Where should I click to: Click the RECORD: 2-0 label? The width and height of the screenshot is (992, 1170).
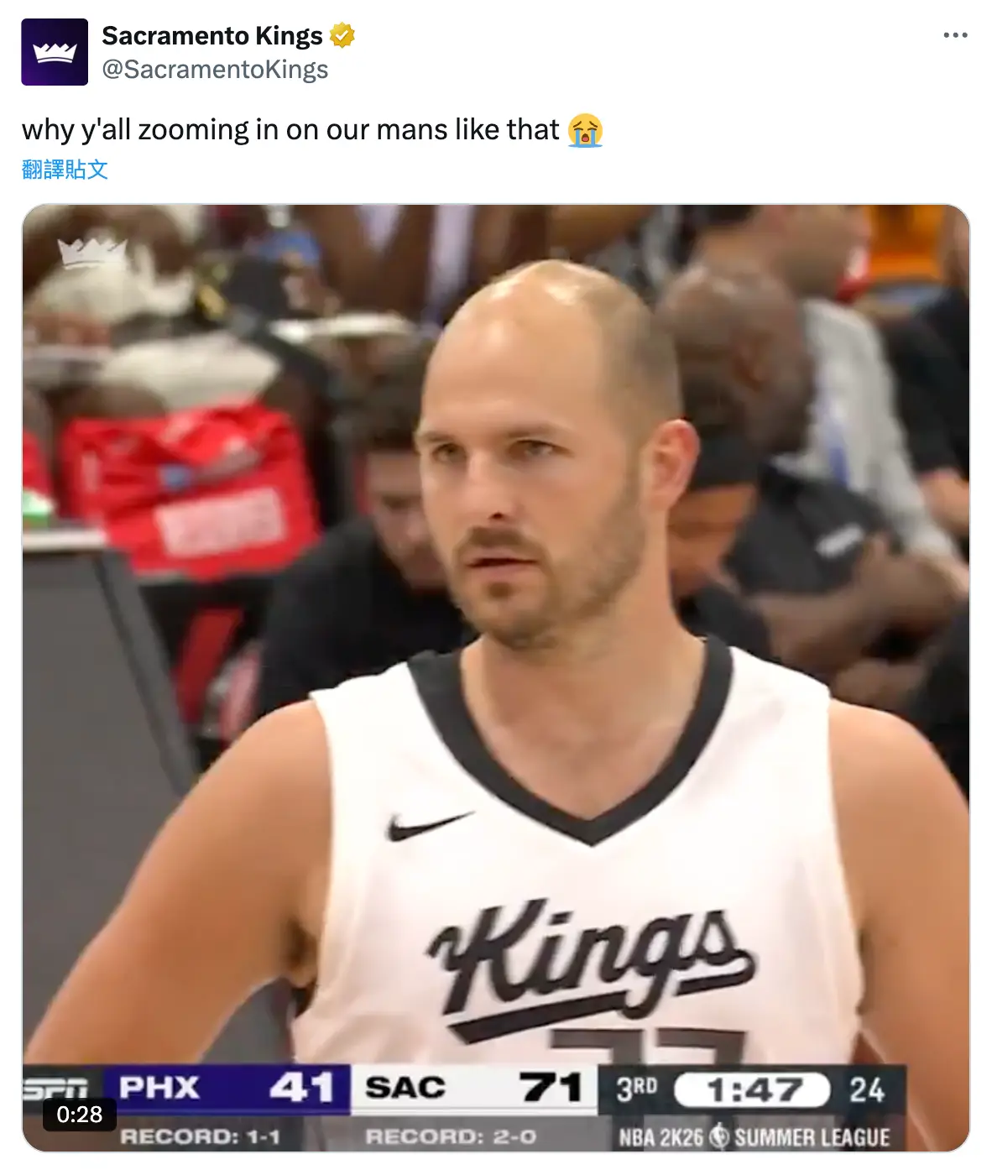pos(451,1136)
